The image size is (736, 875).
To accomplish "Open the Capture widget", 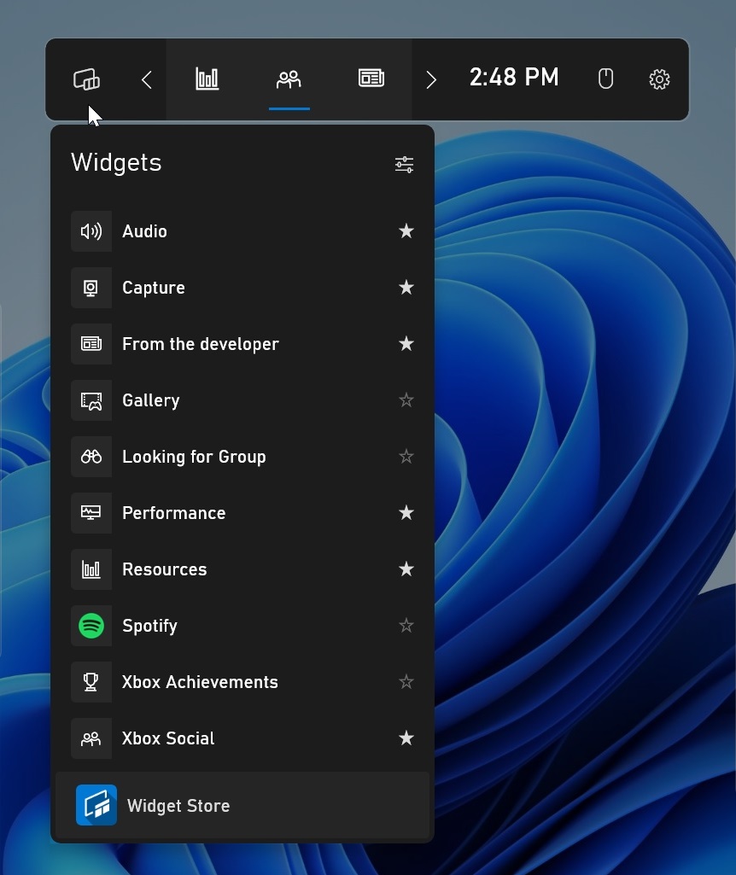I will (154, 288).
